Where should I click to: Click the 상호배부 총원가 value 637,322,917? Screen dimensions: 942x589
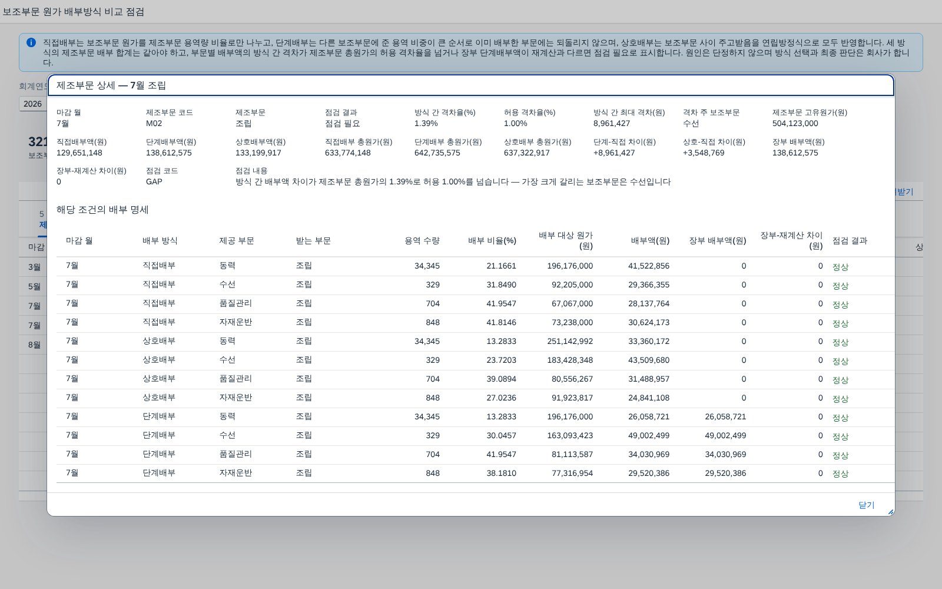[x=527, y=153]
